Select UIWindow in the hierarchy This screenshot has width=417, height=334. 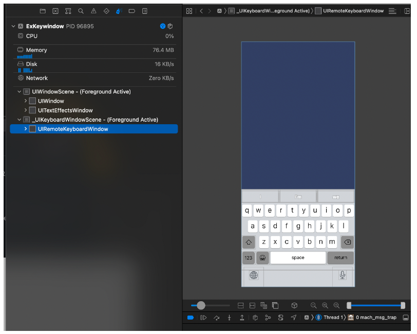click(x=51, y=101)
